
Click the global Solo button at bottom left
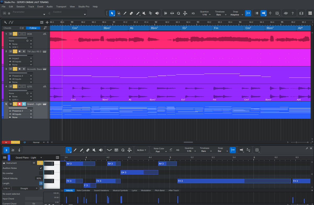[x=15, y=142]
